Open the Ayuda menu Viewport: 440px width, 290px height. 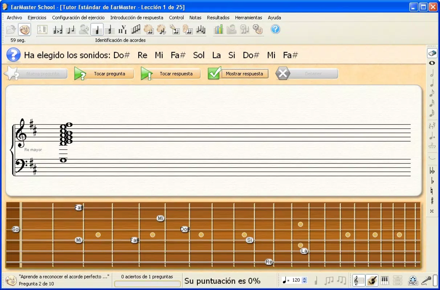pos(274,17)
